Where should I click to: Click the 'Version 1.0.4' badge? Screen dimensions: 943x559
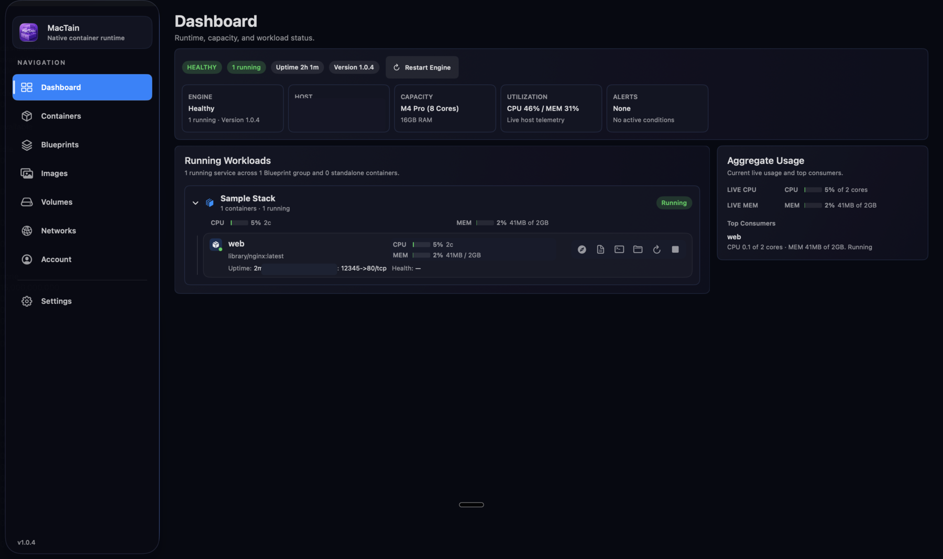click(354, 68)
